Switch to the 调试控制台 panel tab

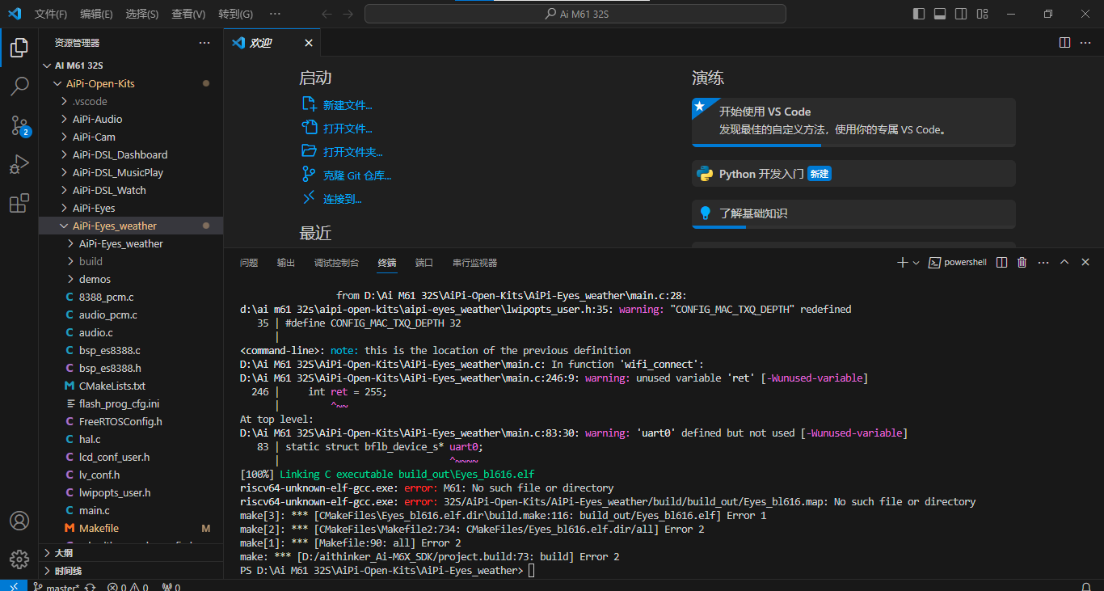click(x=336, y=263)
